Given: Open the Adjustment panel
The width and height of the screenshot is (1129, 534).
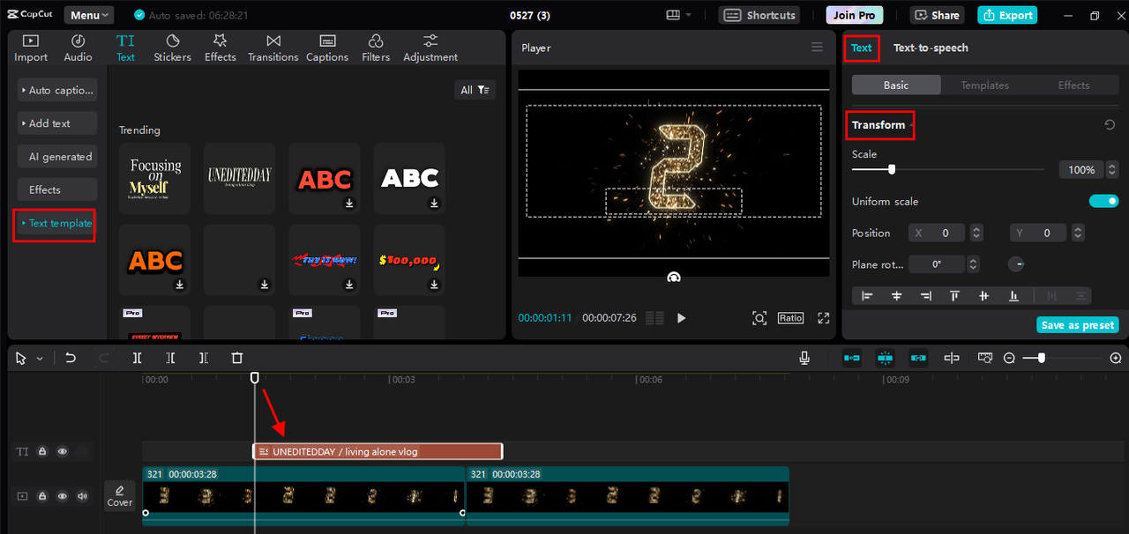Looking at the screenshot, I should (430, 48).
